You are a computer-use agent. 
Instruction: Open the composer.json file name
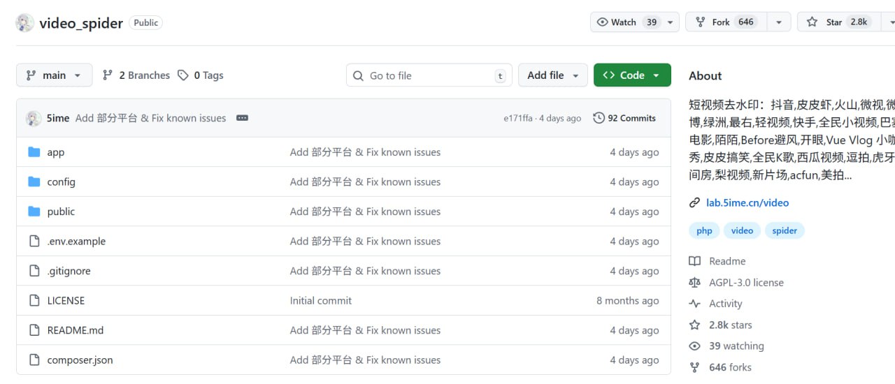[80, 360]
